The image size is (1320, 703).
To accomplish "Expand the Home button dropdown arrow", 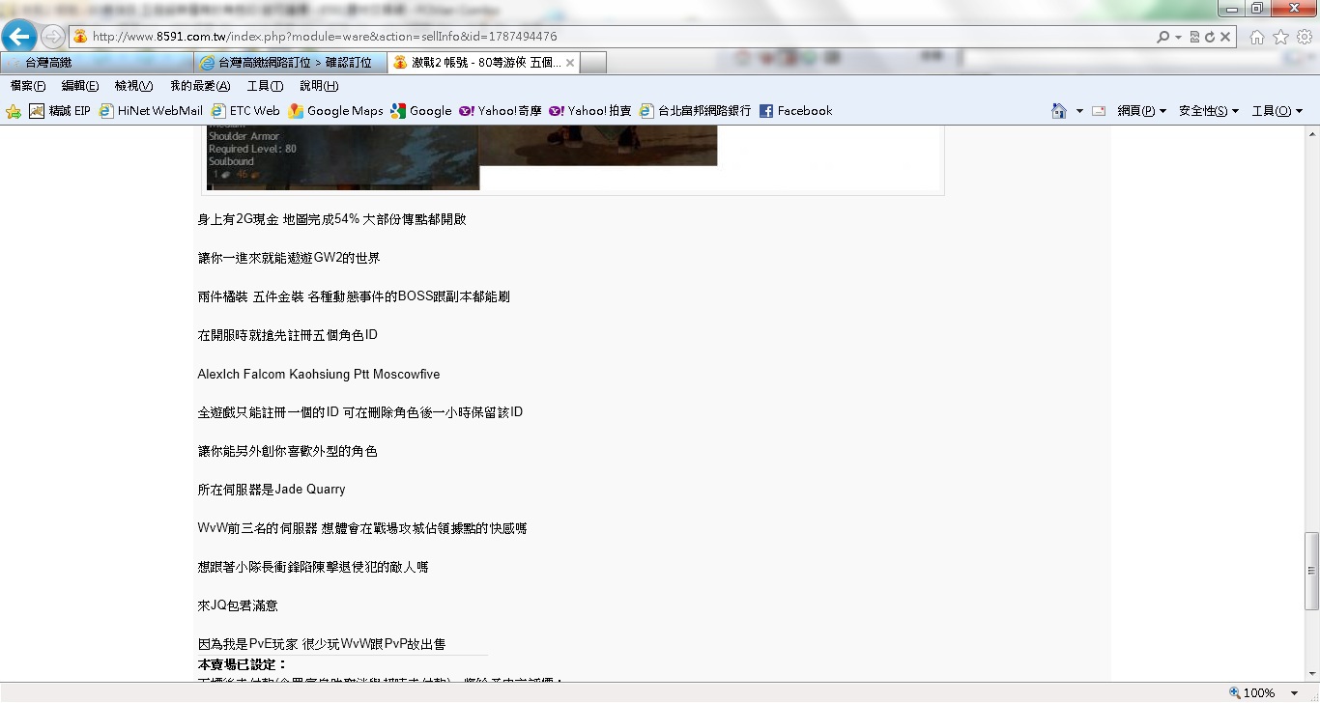I will [1079, 111].
